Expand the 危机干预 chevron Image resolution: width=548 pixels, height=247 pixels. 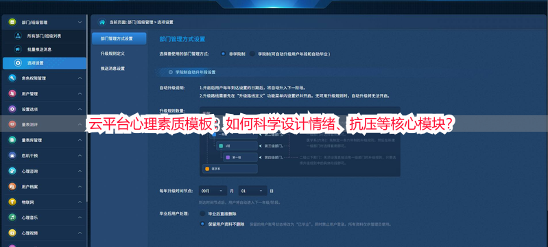(x=80, y=155)
